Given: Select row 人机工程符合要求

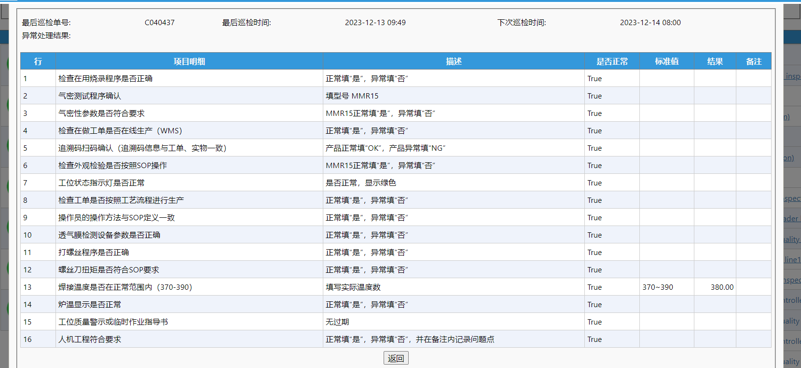Looking at the screenshot, I should pos(396,339).
